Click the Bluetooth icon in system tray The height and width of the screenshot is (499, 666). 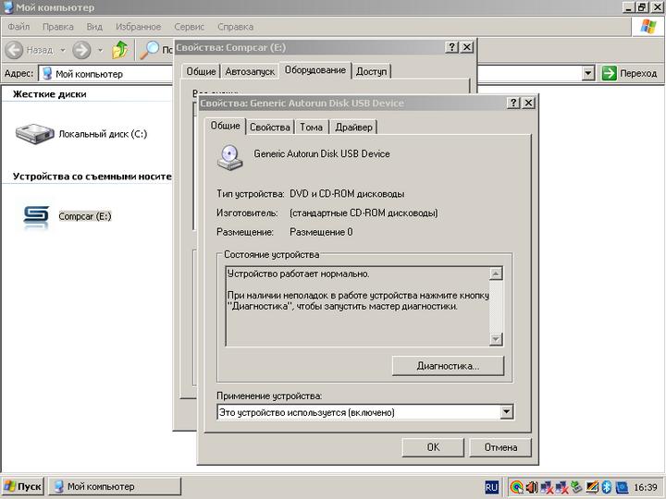[607, 487]
